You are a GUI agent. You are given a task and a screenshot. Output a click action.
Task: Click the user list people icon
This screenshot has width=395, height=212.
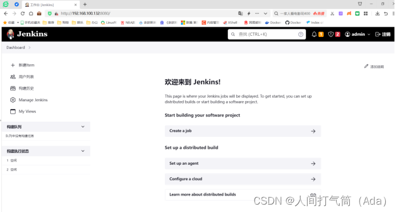(x=13, y=77)
